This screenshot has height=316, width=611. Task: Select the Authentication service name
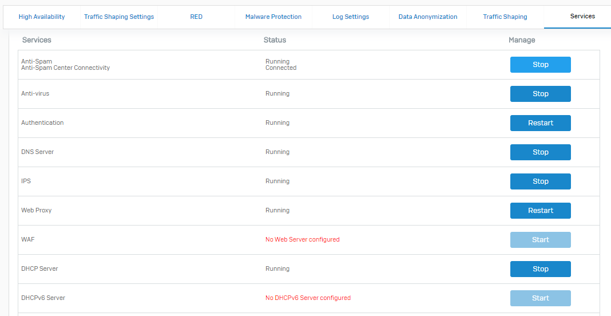42,123
